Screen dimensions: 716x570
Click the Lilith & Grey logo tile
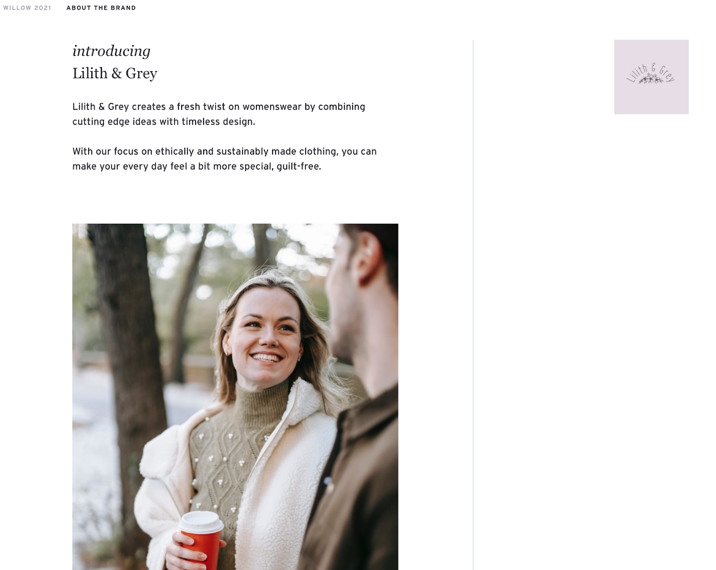tap(651, 77)
